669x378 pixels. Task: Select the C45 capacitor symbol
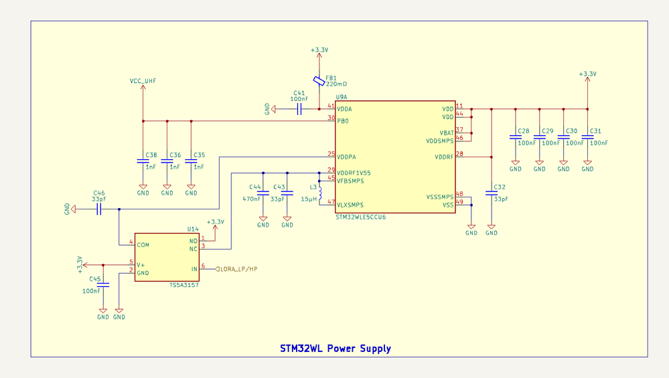coord(103,285)
